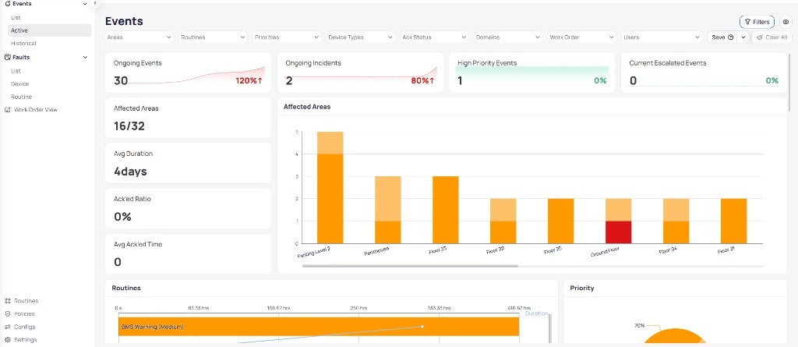Collapse the sidebar with the arrow handle
The image size is (798, 347).
[x=95, y=3]
